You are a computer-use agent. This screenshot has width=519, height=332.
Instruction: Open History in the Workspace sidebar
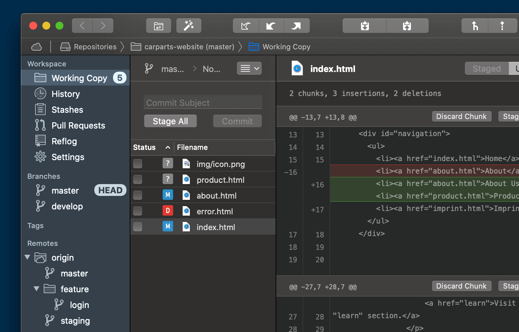coord(65,94)
